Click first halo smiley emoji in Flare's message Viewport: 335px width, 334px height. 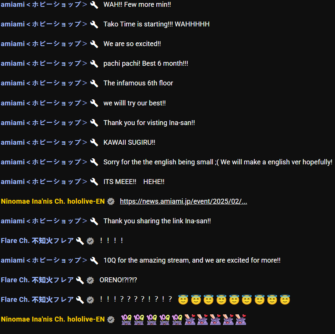click(x=183, y=300)
